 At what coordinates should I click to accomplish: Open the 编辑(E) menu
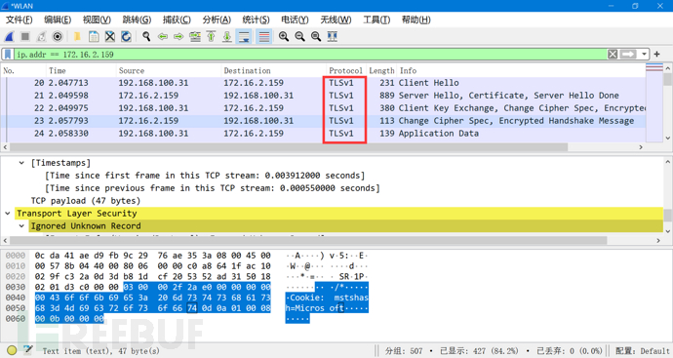(x=58, y=20)
